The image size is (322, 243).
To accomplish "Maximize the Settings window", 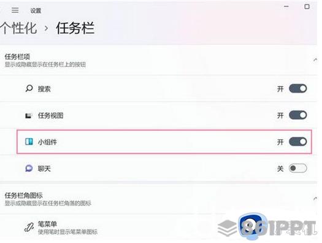I will click(307, 7).
